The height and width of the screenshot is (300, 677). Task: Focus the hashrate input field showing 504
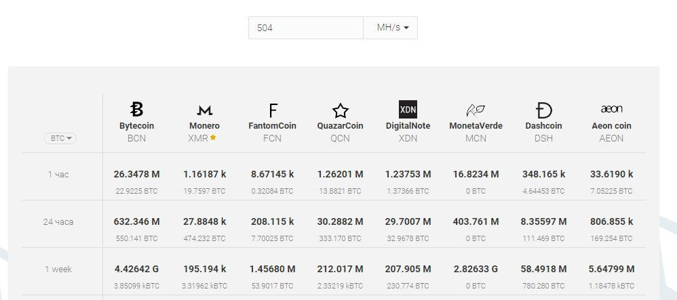coord(306,28)
